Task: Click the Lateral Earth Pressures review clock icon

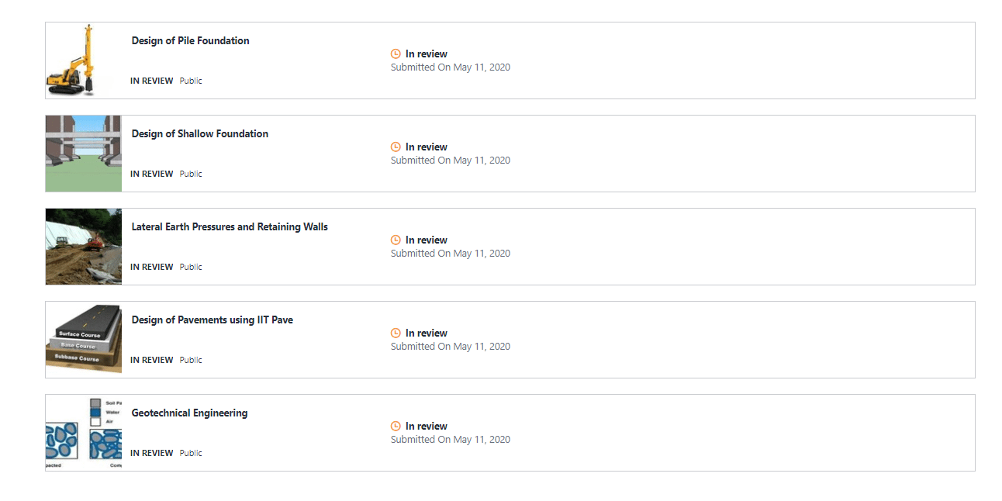Action: coord(396,240)
